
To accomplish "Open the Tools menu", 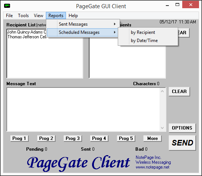I will (23, 16).
